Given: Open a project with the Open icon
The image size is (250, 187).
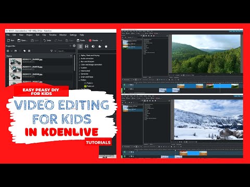Looking at the screenshot, I should point(19,41).
